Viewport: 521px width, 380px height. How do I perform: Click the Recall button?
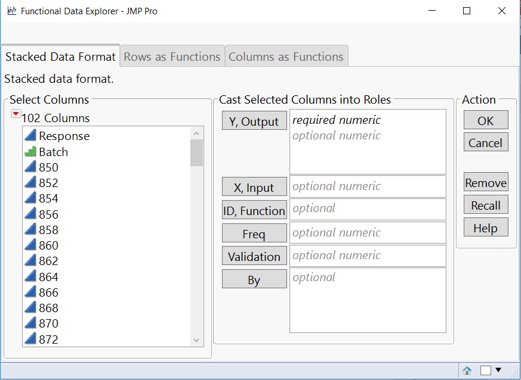tap(485, 205)
